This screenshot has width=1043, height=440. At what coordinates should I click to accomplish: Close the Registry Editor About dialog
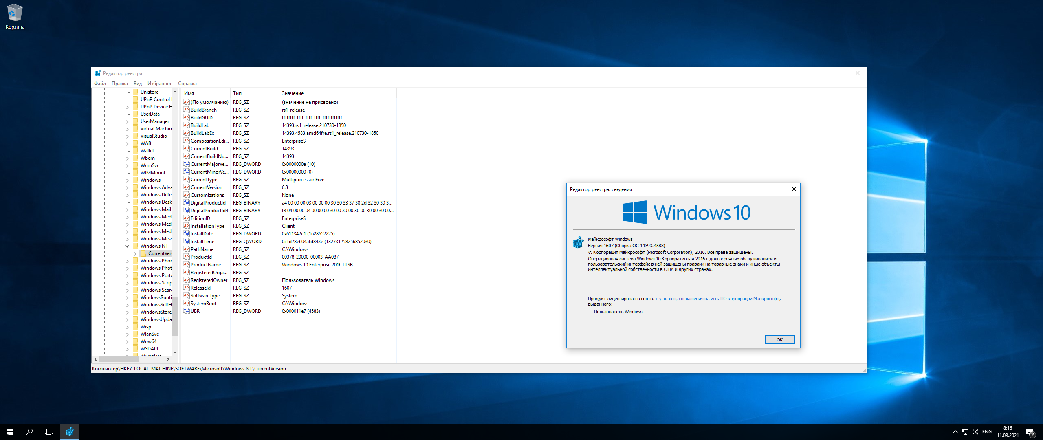click(x=794, y=189)
